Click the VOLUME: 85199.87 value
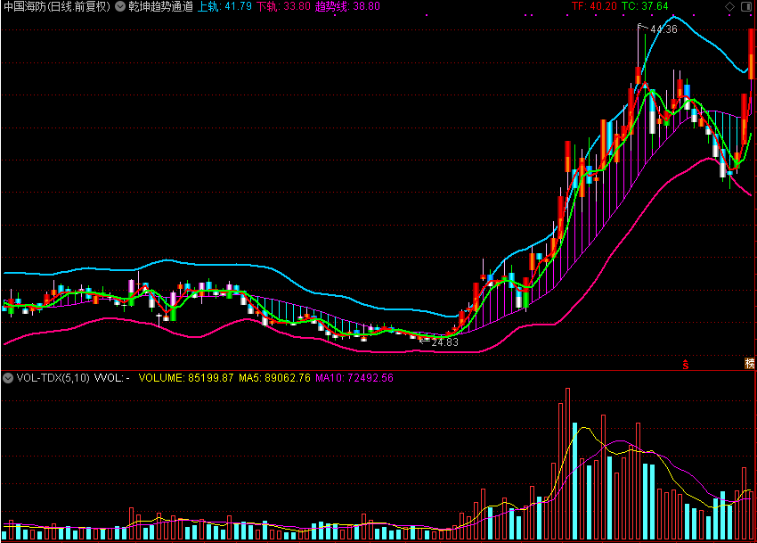The height and width of the screenshot is (543, 757). click(186, 378)
